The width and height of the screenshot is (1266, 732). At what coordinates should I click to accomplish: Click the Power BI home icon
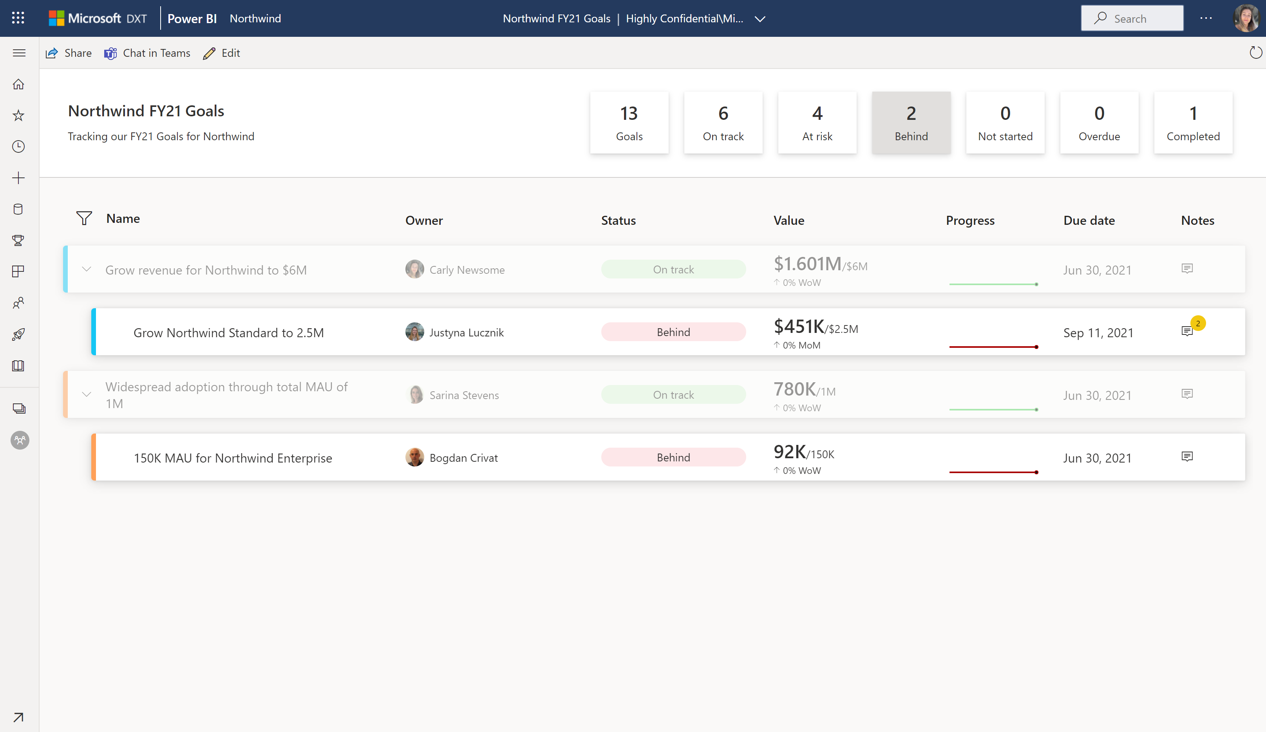point(20,84)
